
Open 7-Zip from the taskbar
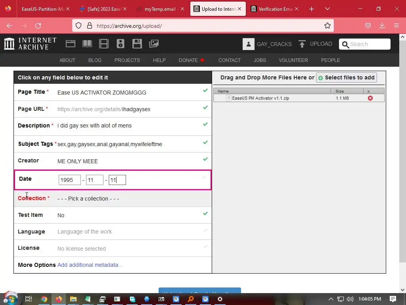pos(161,299)
